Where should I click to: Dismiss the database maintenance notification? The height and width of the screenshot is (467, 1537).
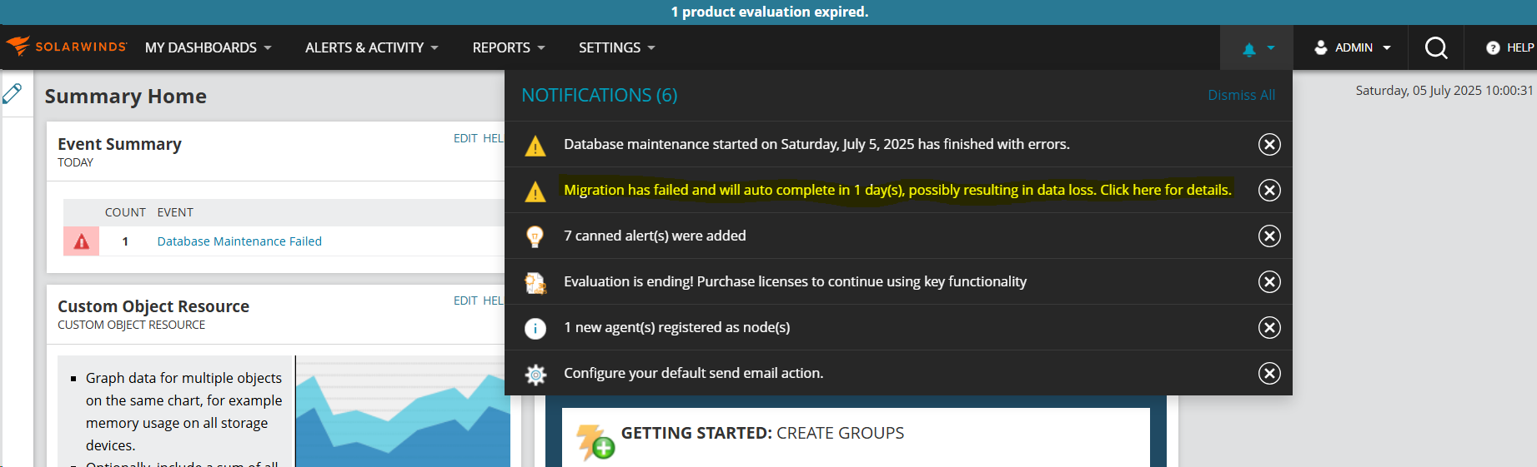click(1269, 144)
